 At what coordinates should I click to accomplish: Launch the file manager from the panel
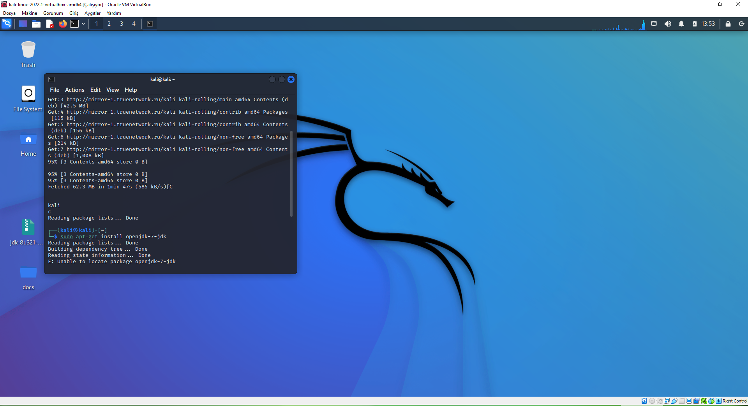pos(36,24)
